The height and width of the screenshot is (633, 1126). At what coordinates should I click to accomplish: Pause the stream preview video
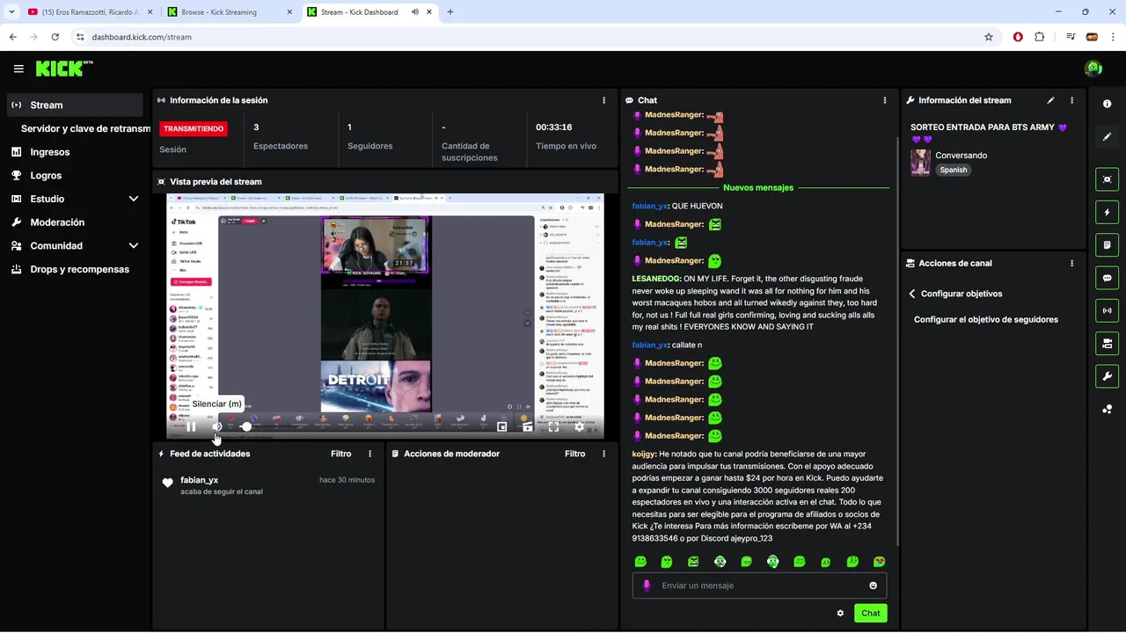[191, 426]
